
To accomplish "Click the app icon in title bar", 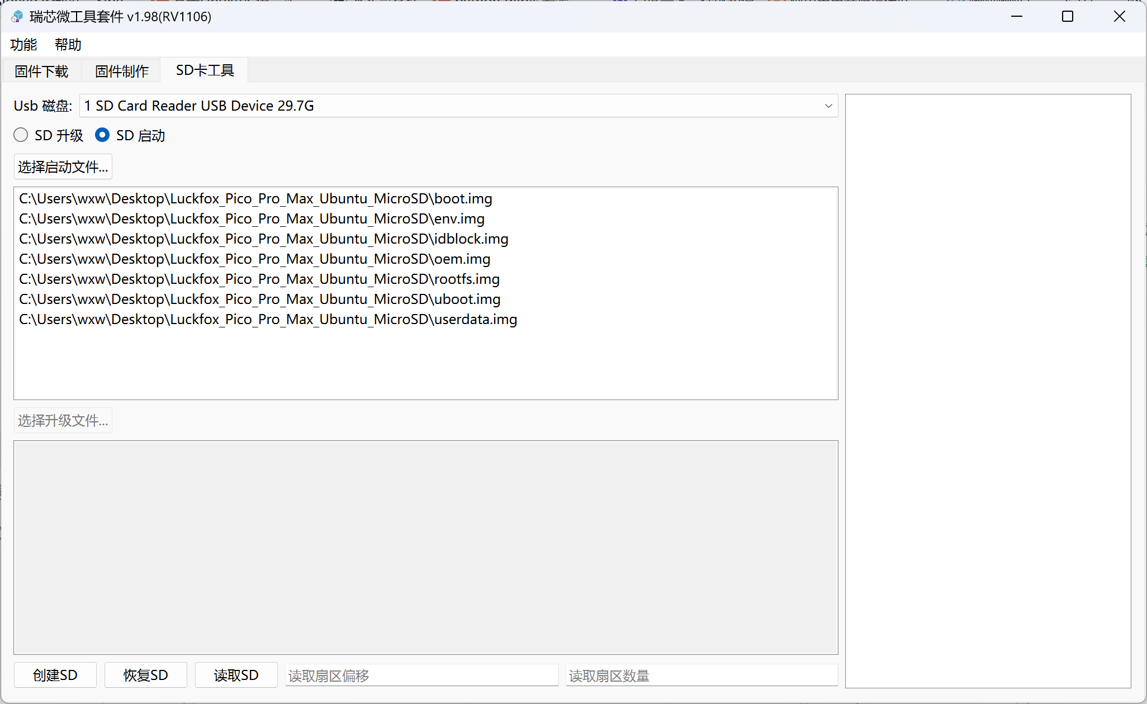I will tap(17, 17).
